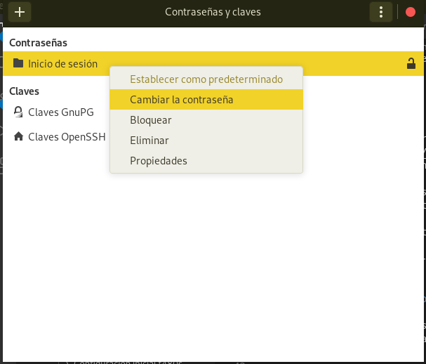This screenshot has width=426, height=364.
Task: Select the Inicio de sesión keyring row
Action: [x=62, y=64]
